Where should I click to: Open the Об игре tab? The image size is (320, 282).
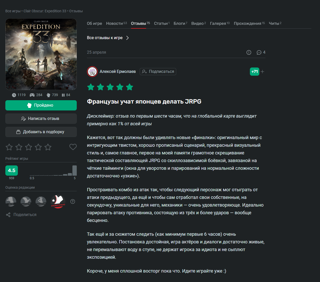pos(94,24)
